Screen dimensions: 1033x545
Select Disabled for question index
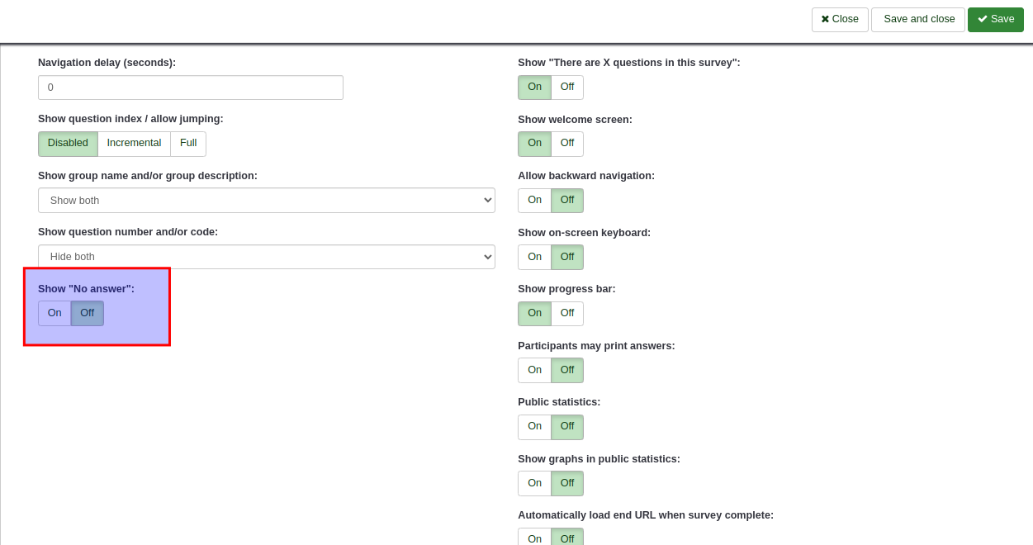pyautogui.click(x=68, y=144)
